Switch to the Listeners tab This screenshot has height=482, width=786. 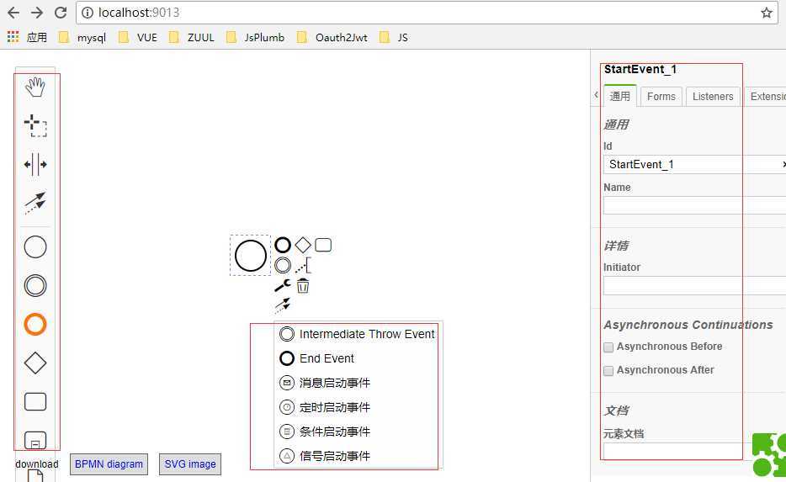(713, 97)
